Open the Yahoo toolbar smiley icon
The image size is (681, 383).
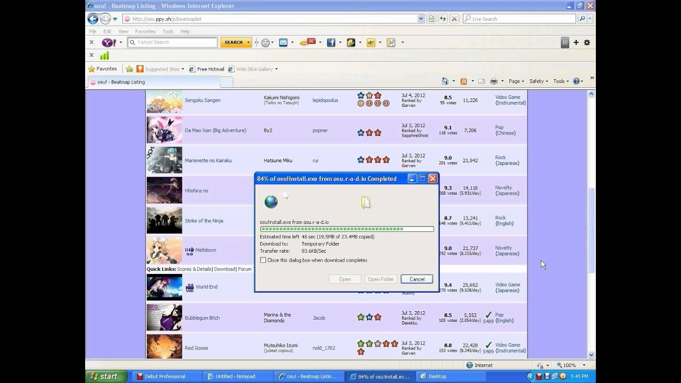tap(265, 43)
